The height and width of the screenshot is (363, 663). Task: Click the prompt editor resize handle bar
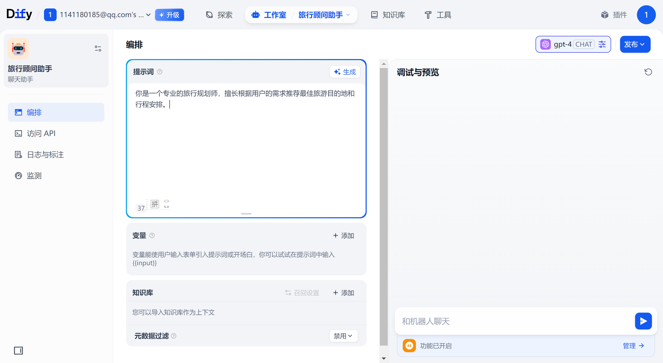(246, 214)
